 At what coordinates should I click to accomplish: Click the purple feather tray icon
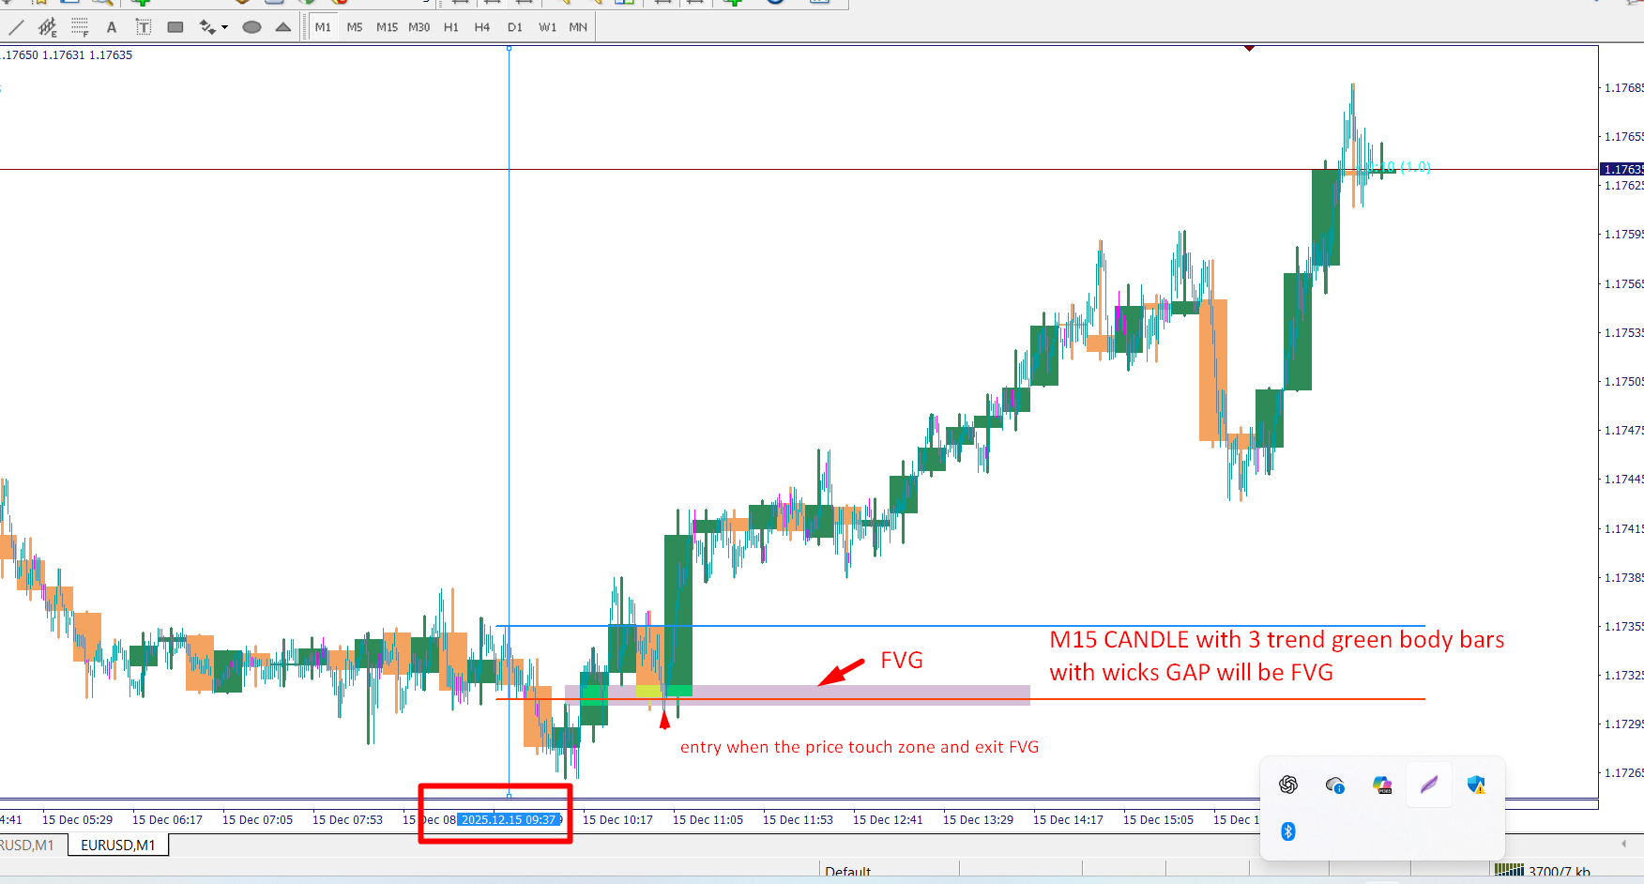pos(1429,785)
